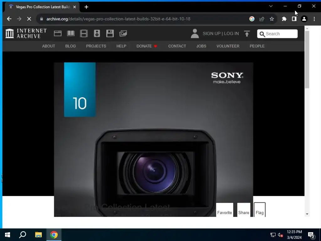Open the Texts book icon
The height and width of the screenshot is (241, 321).
pos(71,33)
